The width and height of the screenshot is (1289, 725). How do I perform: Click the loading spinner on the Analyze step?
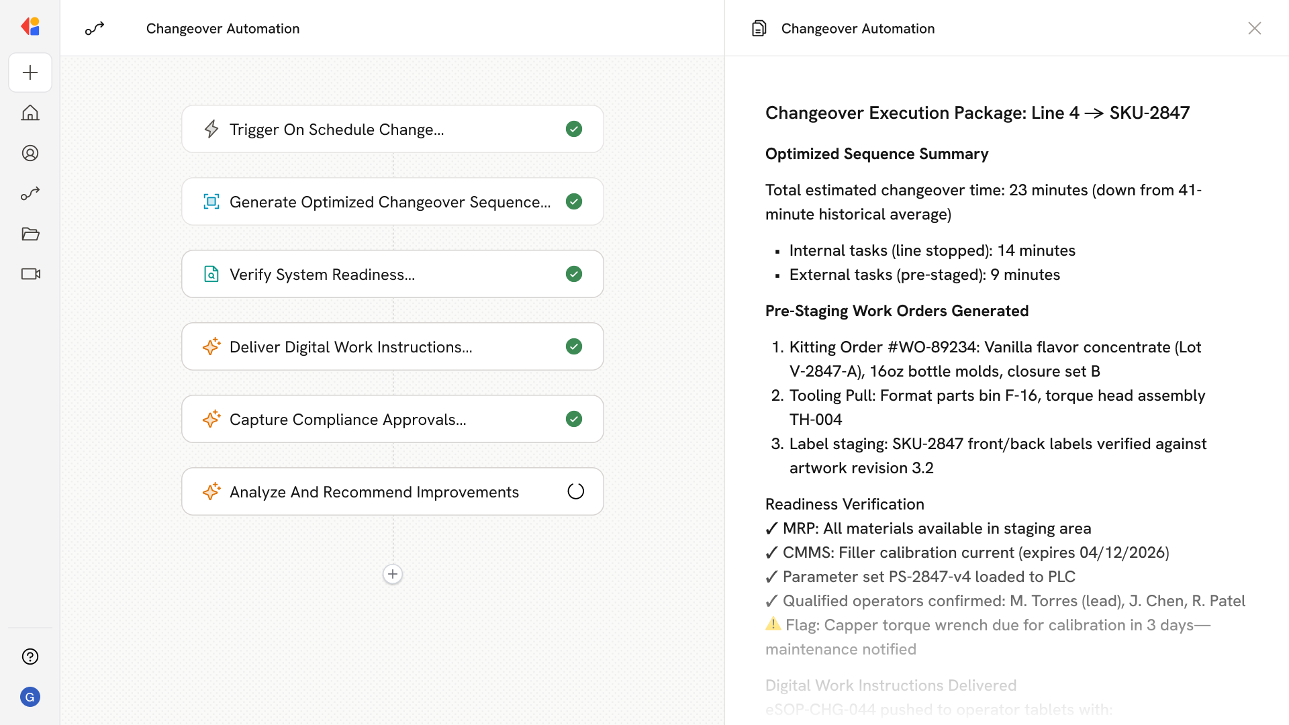click(x=575, y=491)
